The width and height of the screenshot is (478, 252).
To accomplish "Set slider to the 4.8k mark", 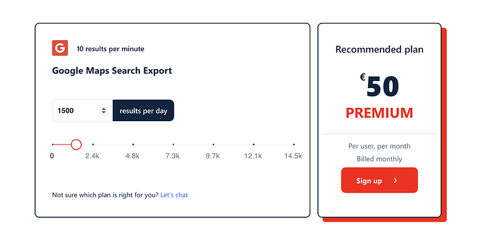I will (133, 145).
